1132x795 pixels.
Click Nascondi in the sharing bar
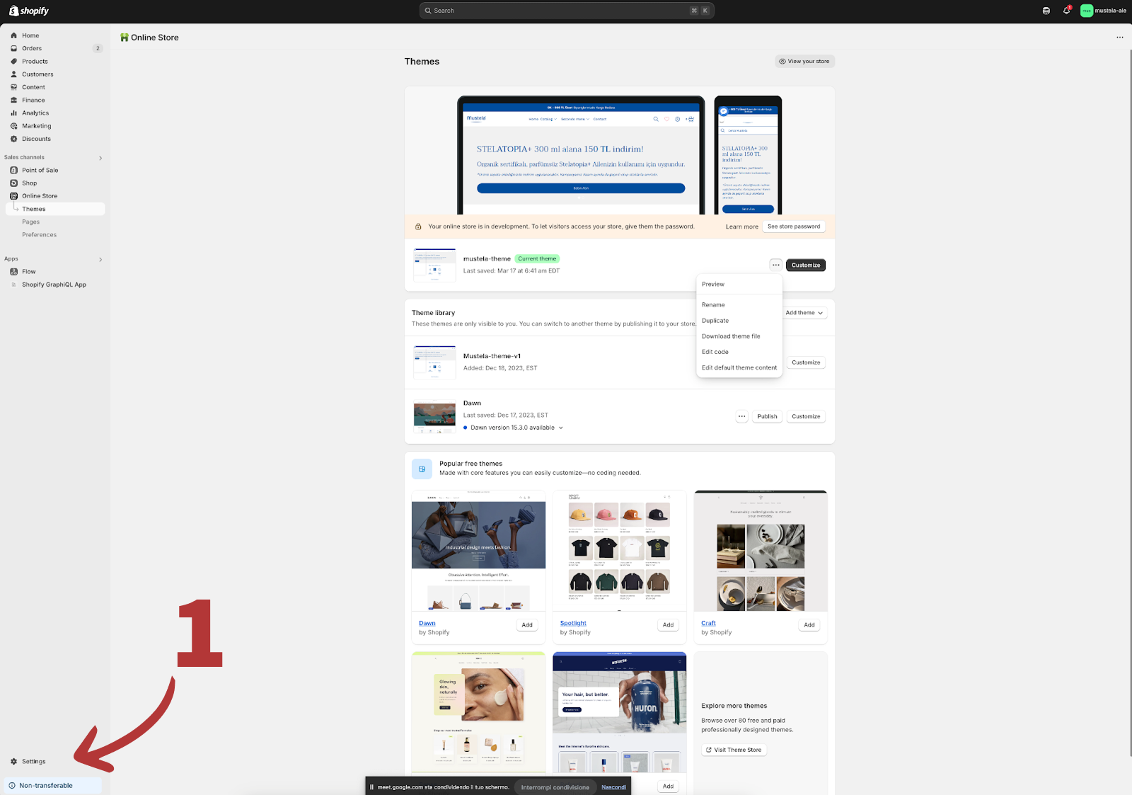point(613,787)
